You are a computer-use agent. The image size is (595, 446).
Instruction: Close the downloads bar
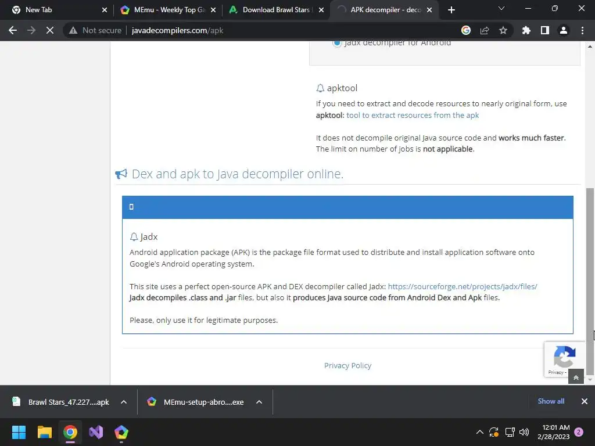coord(585,401)
